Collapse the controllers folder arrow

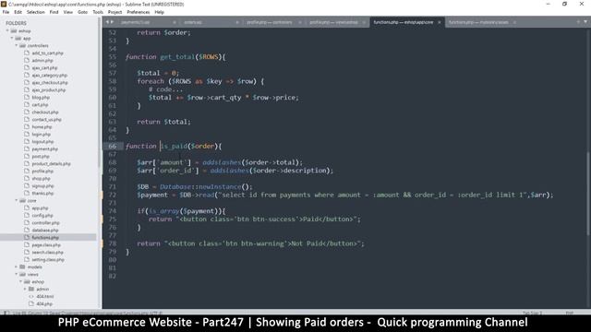[x=17, y=45]
